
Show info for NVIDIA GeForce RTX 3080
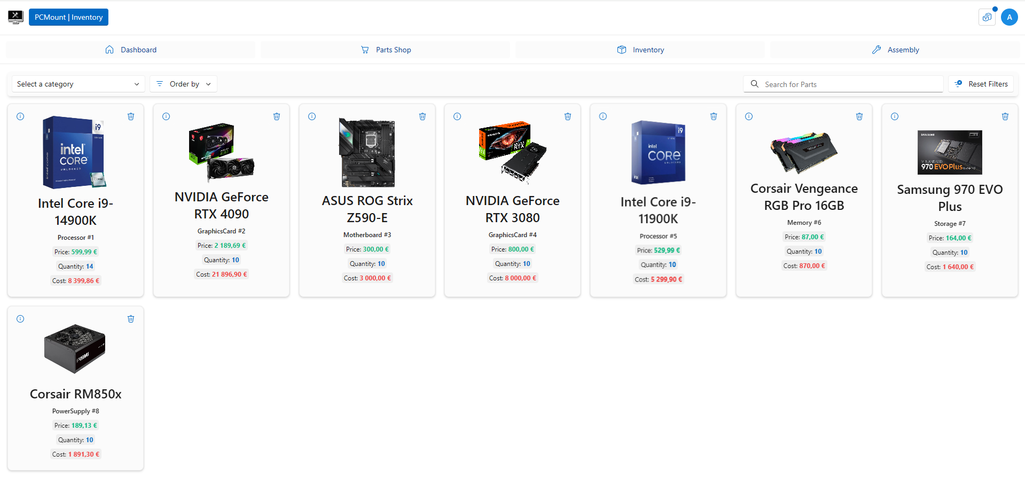457,116
